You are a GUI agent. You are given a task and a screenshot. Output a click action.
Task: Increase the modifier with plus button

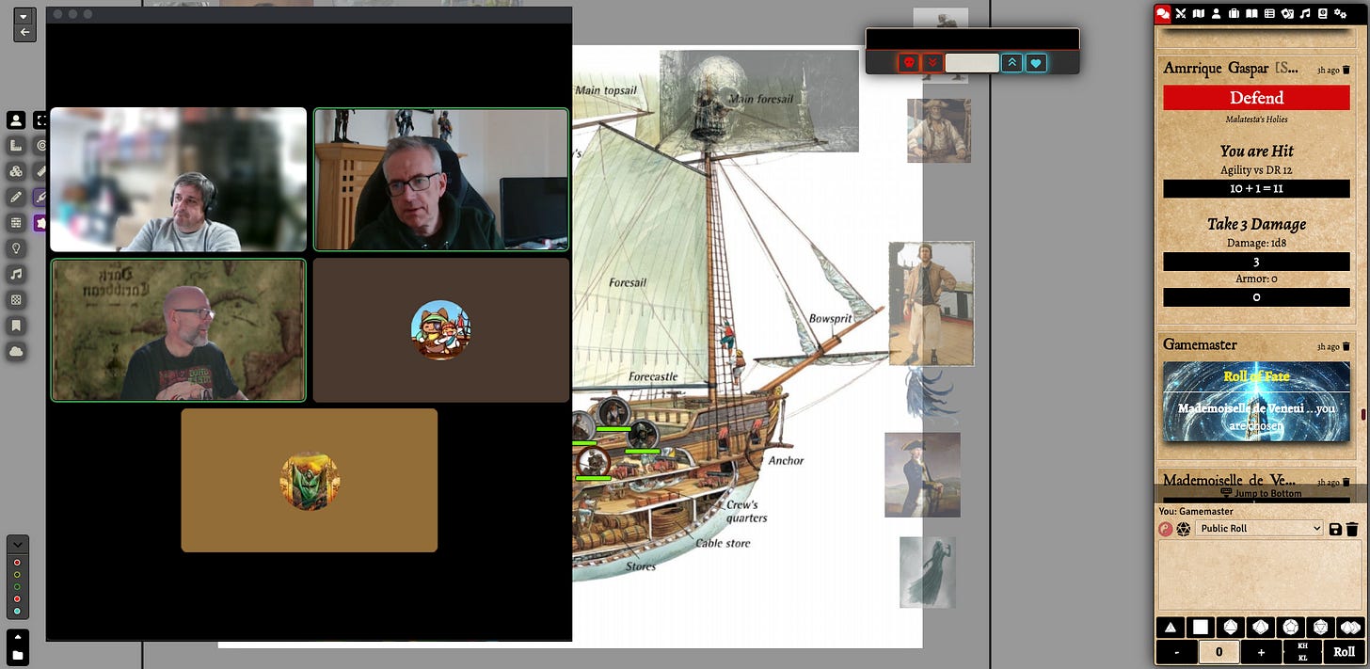pos(1261,652)
